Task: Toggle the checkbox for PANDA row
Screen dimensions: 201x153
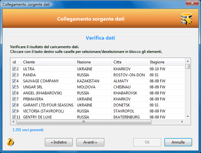Action: (14, 75)
